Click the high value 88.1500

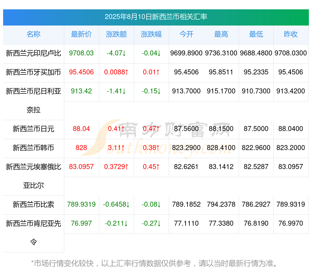point(221,129)
